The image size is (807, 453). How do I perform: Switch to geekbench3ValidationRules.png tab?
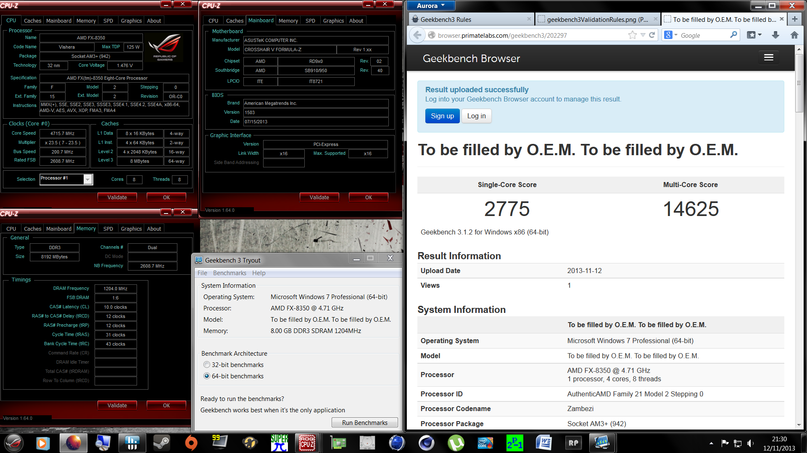597,19
